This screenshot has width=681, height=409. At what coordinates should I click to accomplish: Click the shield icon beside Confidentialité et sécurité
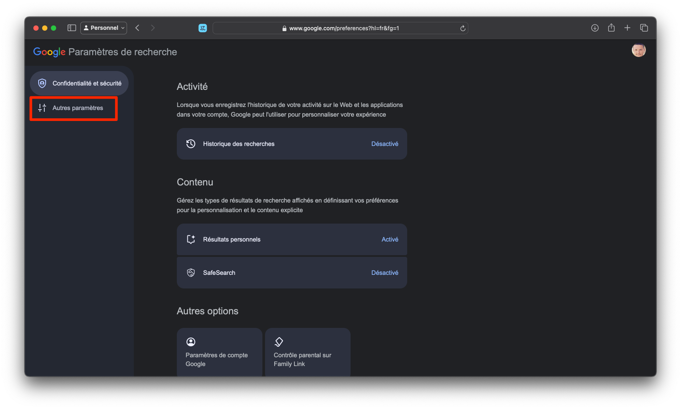42,83
